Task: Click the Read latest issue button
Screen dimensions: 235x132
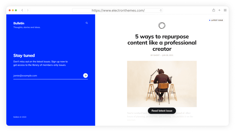Action: 162,111
